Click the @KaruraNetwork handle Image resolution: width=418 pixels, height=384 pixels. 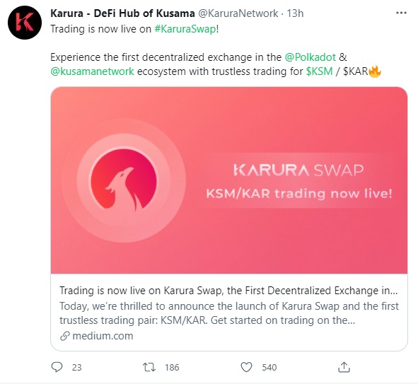click(238, 13)
